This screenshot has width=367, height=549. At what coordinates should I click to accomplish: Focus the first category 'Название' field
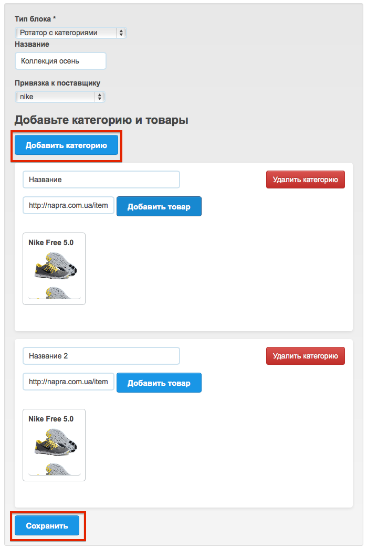point(101,180)
